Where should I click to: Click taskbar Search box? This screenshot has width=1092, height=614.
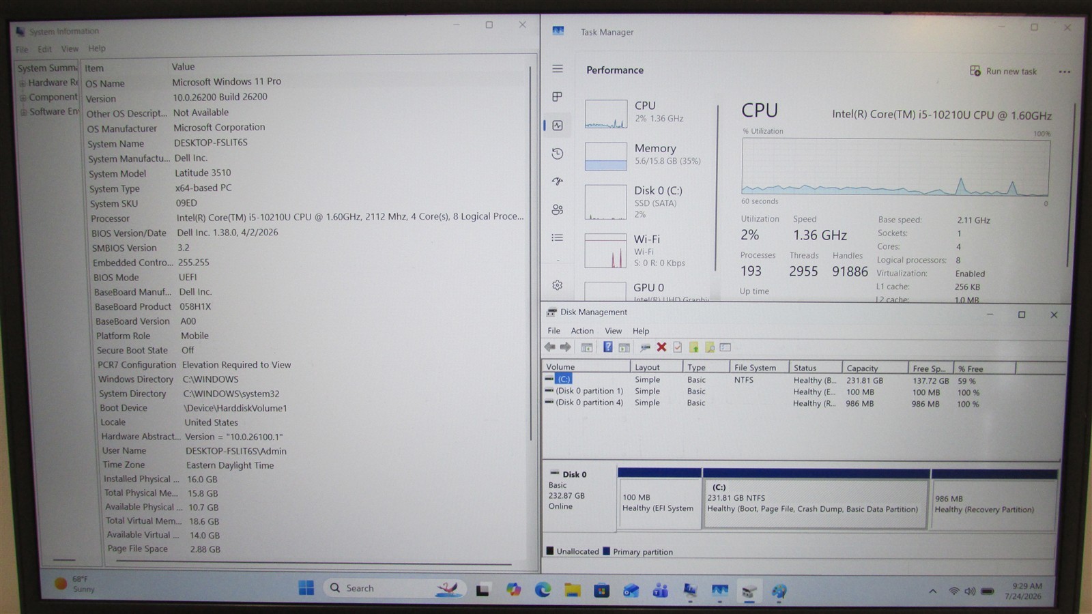(x=394, y=588)
